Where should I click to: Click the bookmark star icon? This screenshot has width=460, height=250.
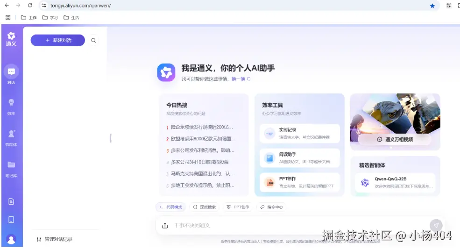[432, 6]
